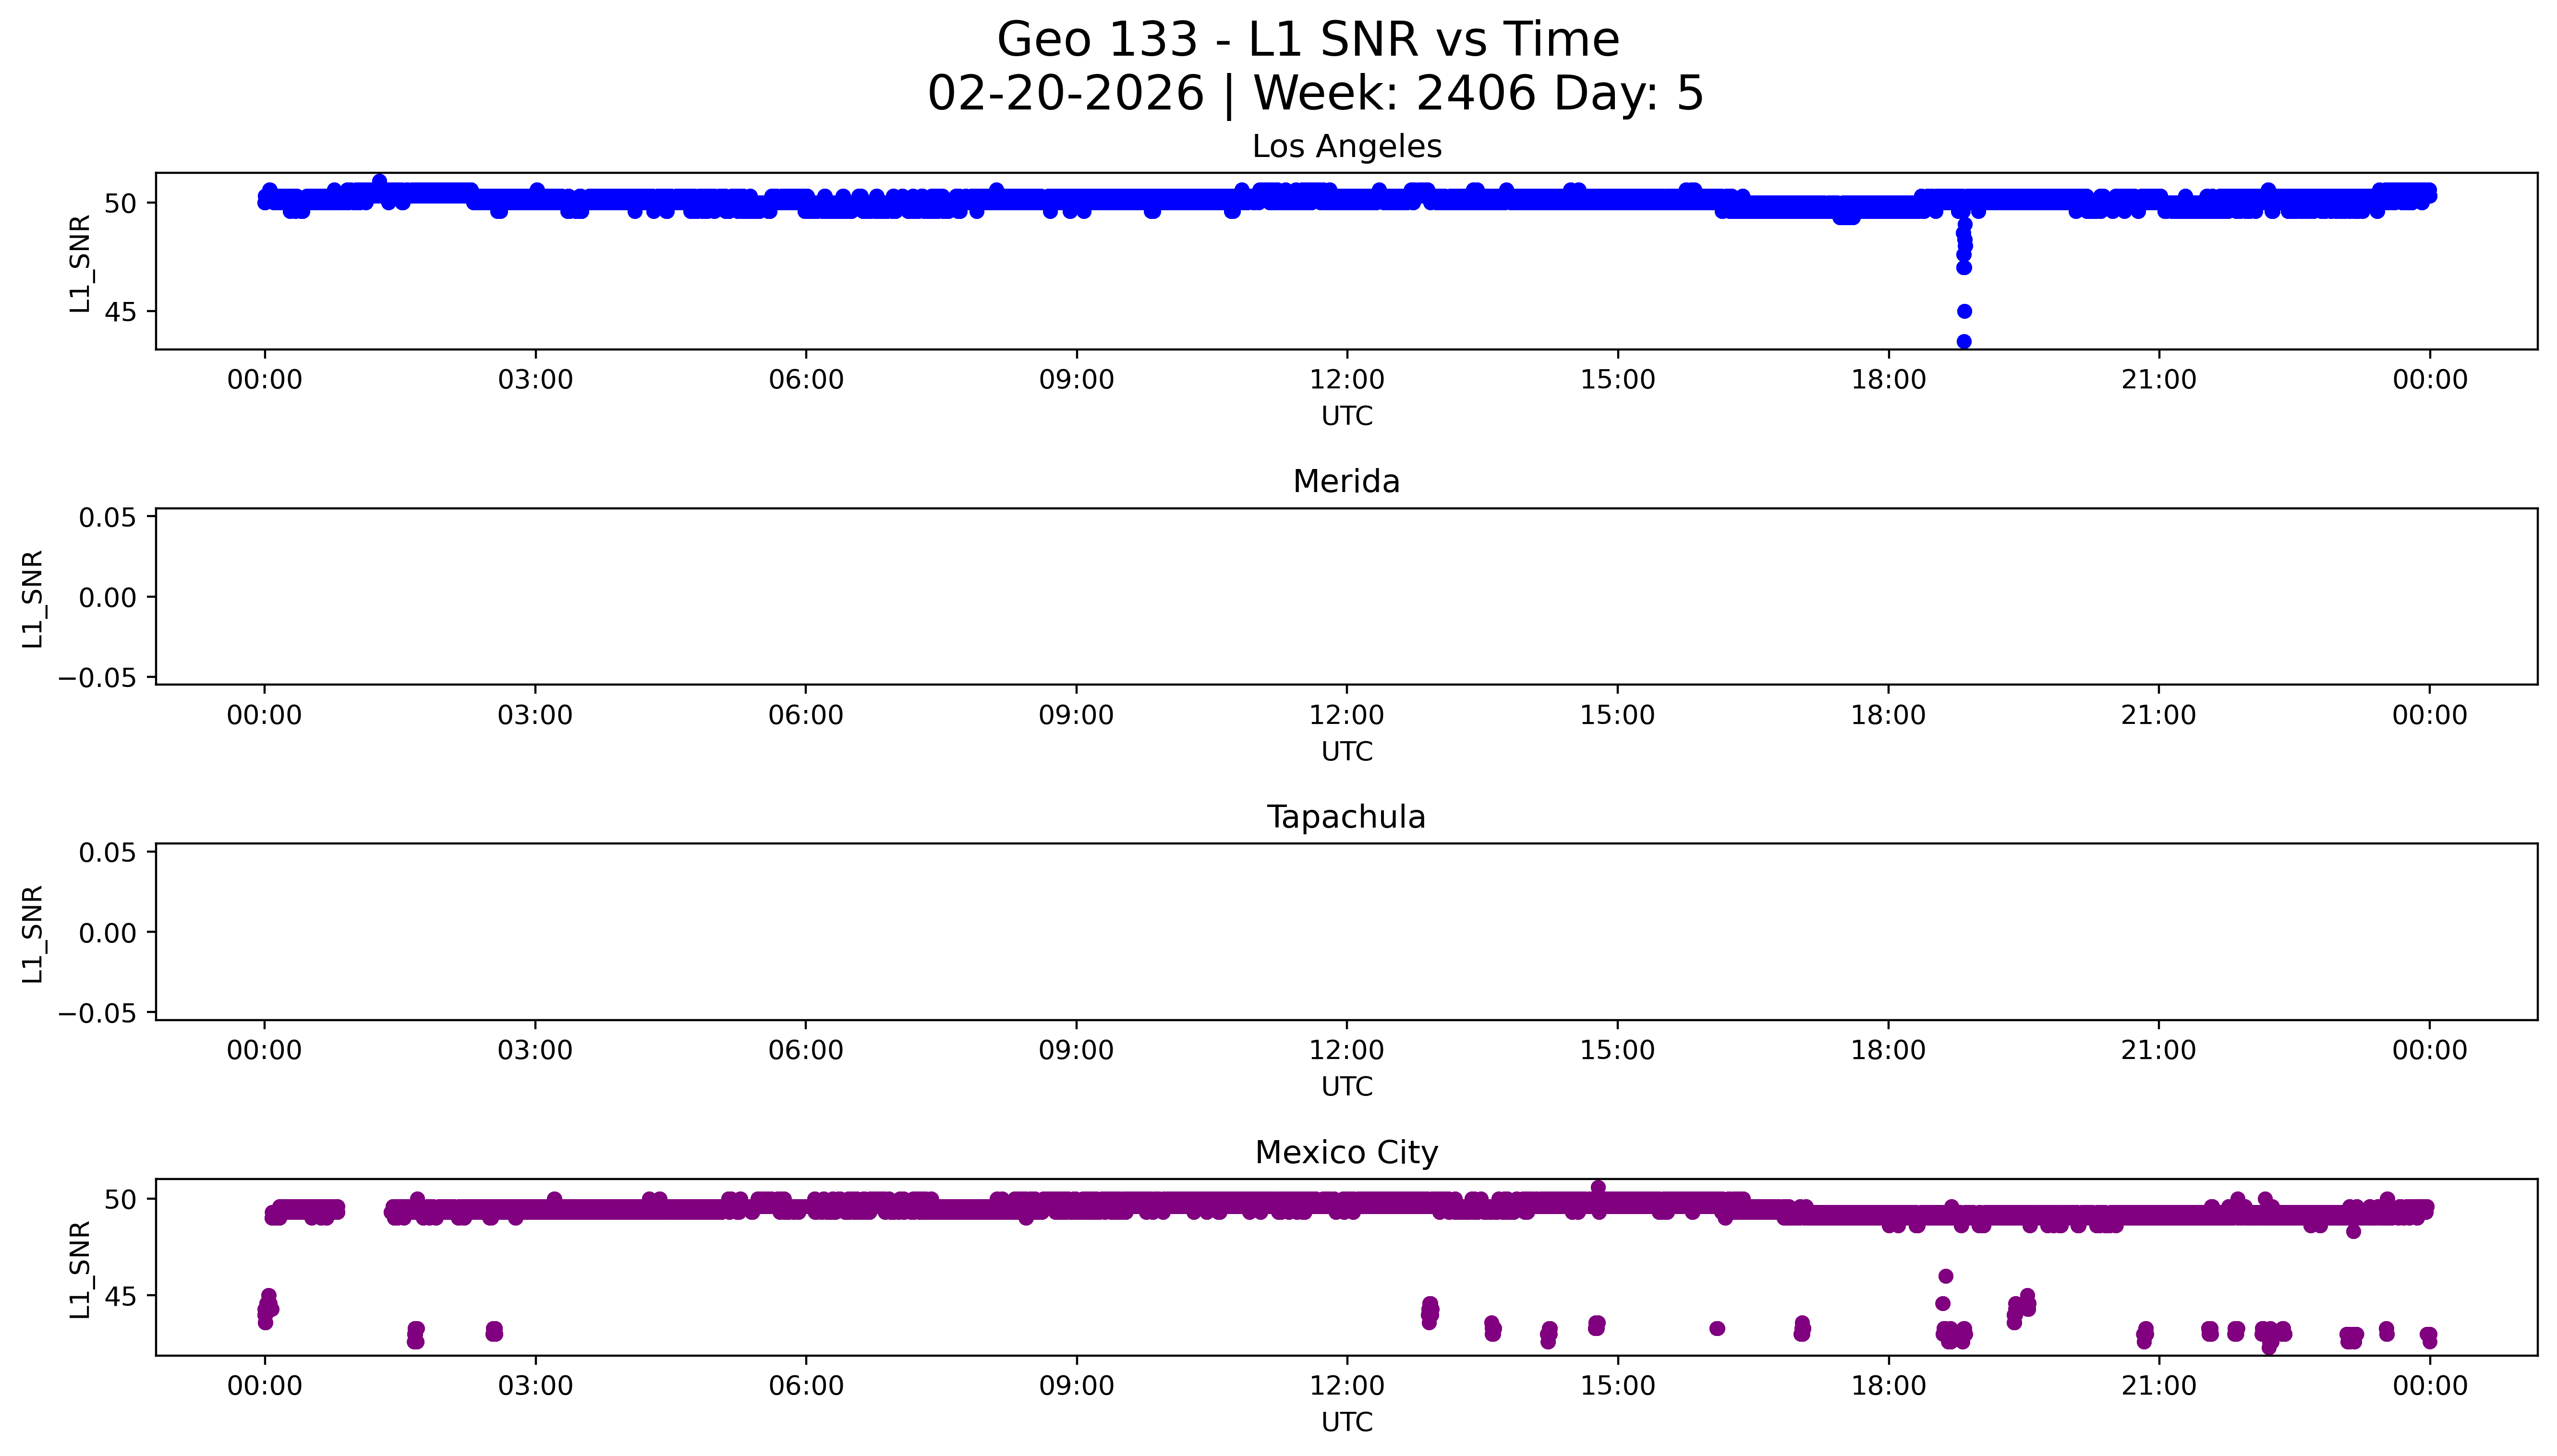2557x1456 pixels.
Task: Click the Los Angeles subplot title
Action: (1346, 147)
